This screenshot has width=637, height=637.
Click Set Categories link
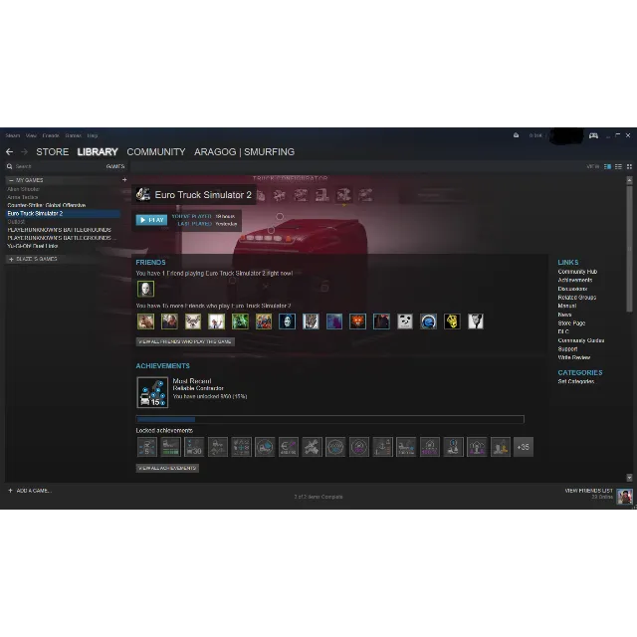tap(576, 381)
